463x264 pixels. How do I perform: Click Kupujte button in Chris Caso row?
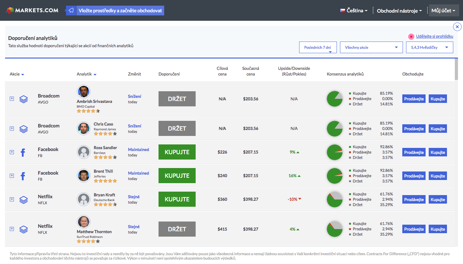point(438,129)
